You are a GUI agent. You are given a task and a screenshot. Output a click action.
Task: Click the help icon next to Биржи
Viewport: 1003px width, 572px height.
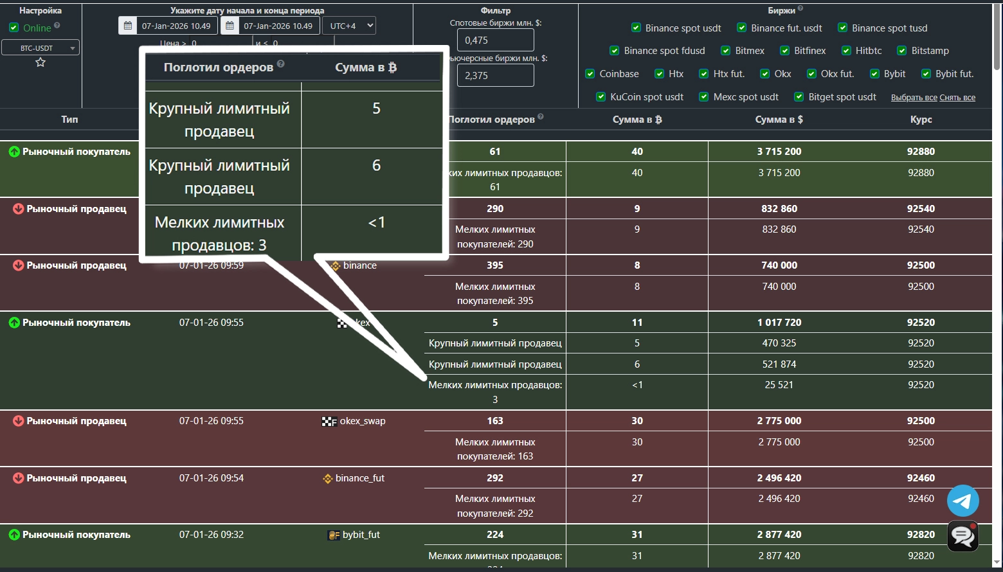(x=800, y=9)
